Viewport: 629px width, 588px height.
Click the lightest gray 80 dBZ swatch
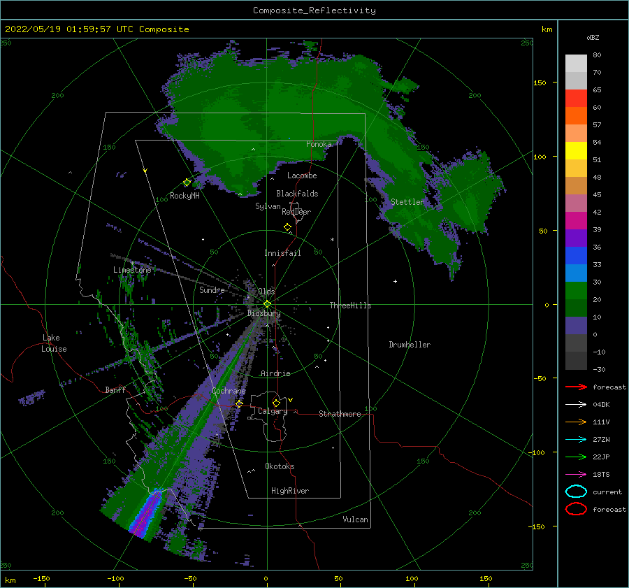576,63
